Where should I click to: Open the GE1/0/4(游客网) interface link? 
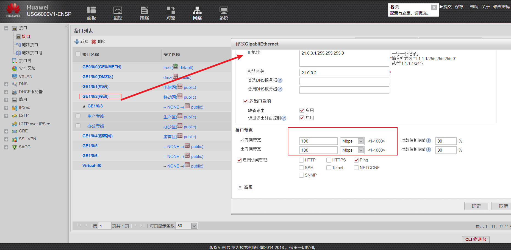98,136
